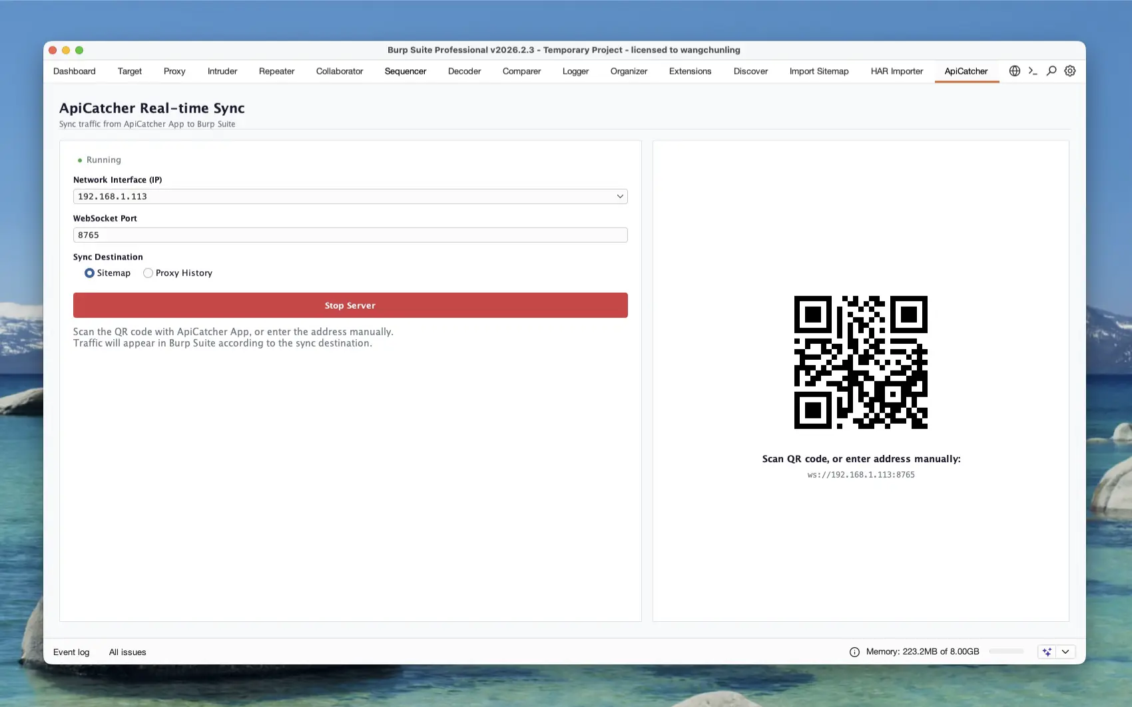Image resolution: width=1132 pixels, height=707 pixels.
Task: Open the terminal prompt icon
Action: tap(1033, 71)
